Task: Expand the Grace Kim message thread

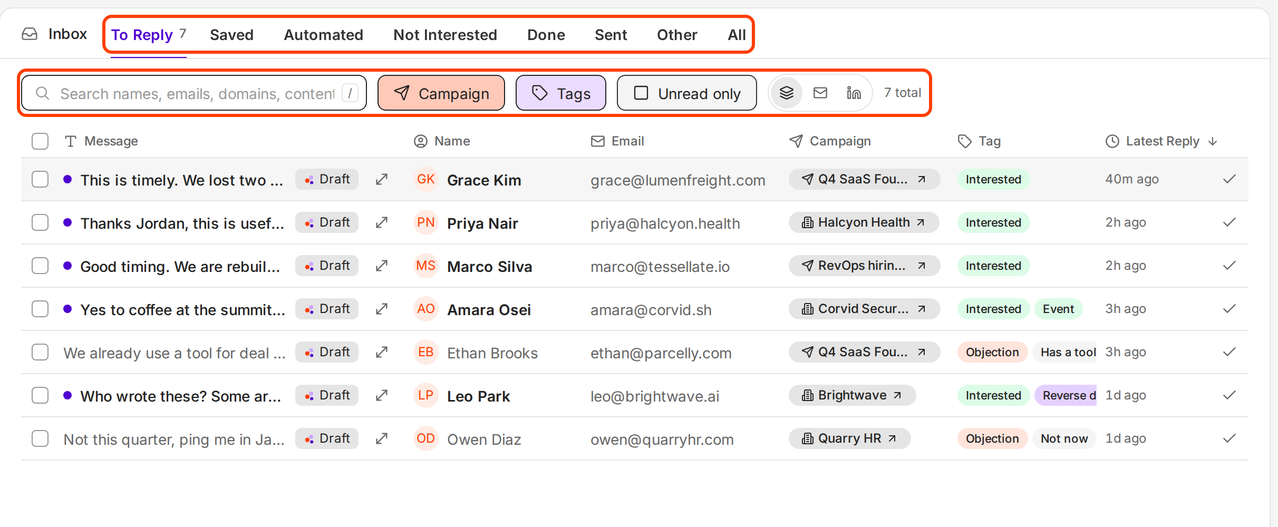Action: [x=382, y=180]
